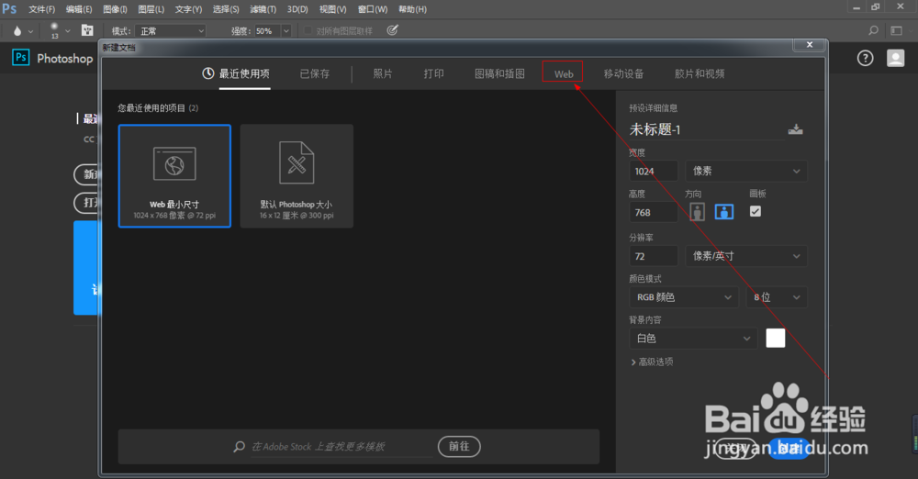918x479 pixels.
Task: Click the document name 未标题-1 field
Action: tap(707, 129)
